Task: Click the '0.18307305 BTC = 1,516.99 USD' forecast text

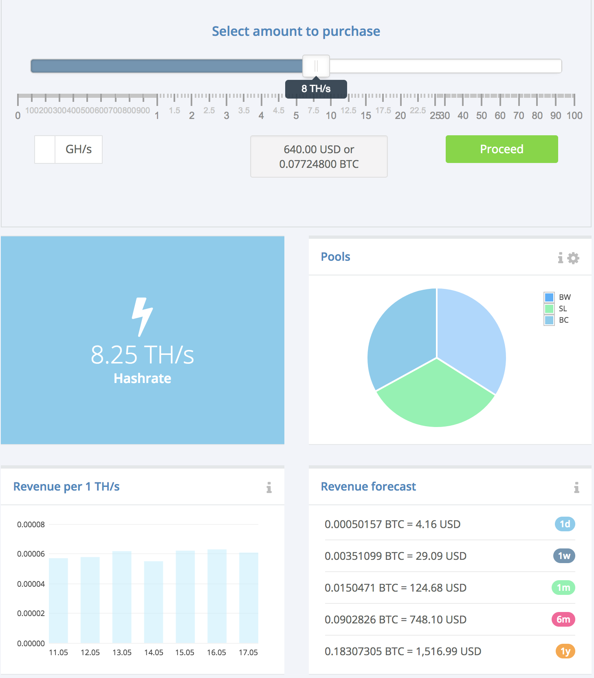Action: click(x=403, y=652)
